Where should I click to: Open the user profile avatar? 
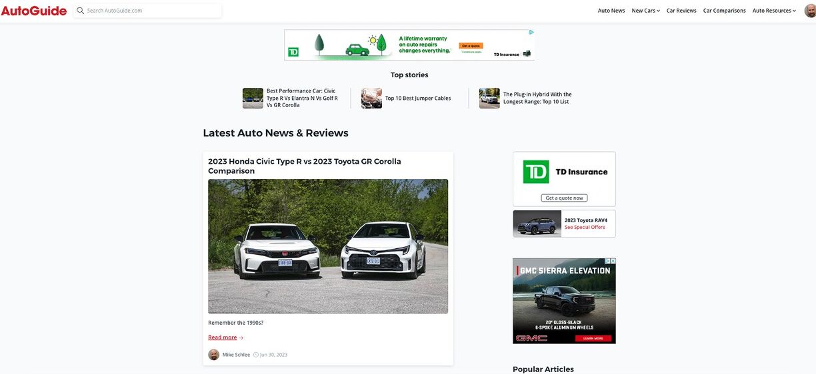[809, 11]
